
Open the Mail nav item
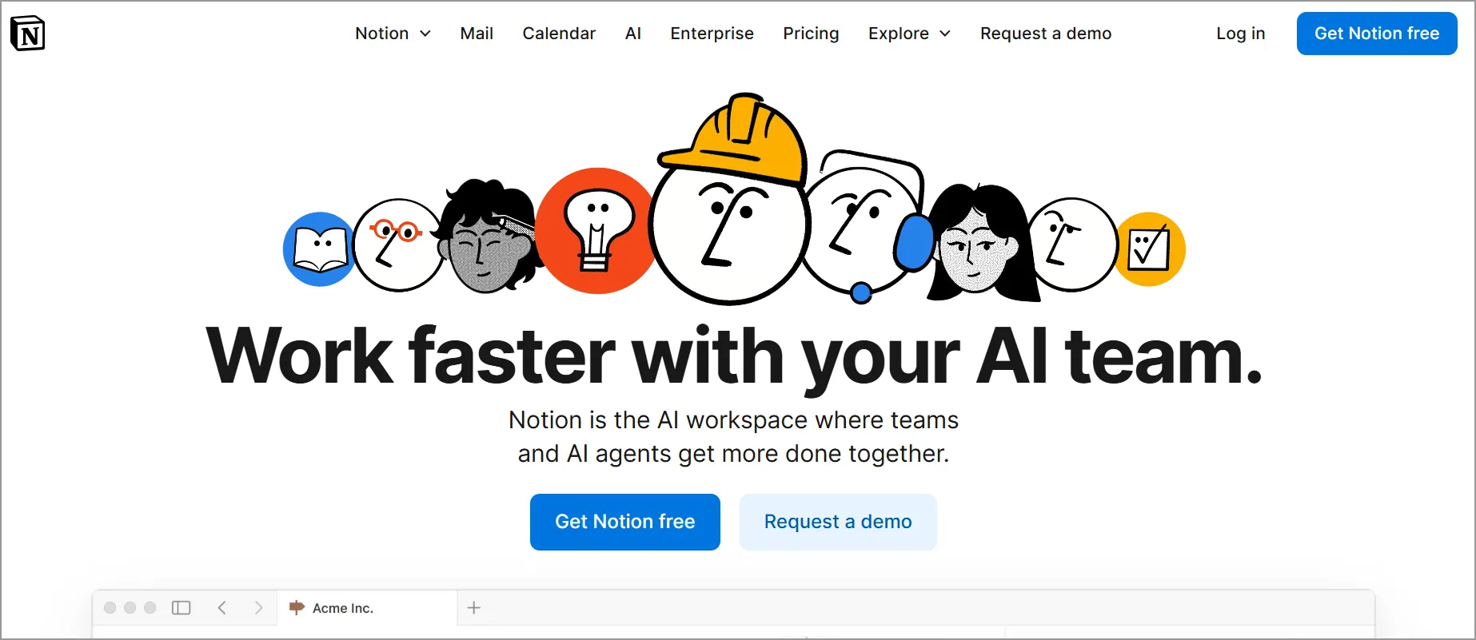(477, 34)
